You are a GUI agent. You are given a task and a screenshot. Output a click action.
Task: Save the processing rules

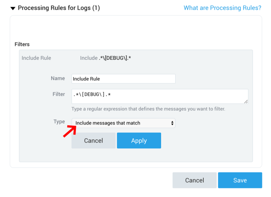coord(240,180)
